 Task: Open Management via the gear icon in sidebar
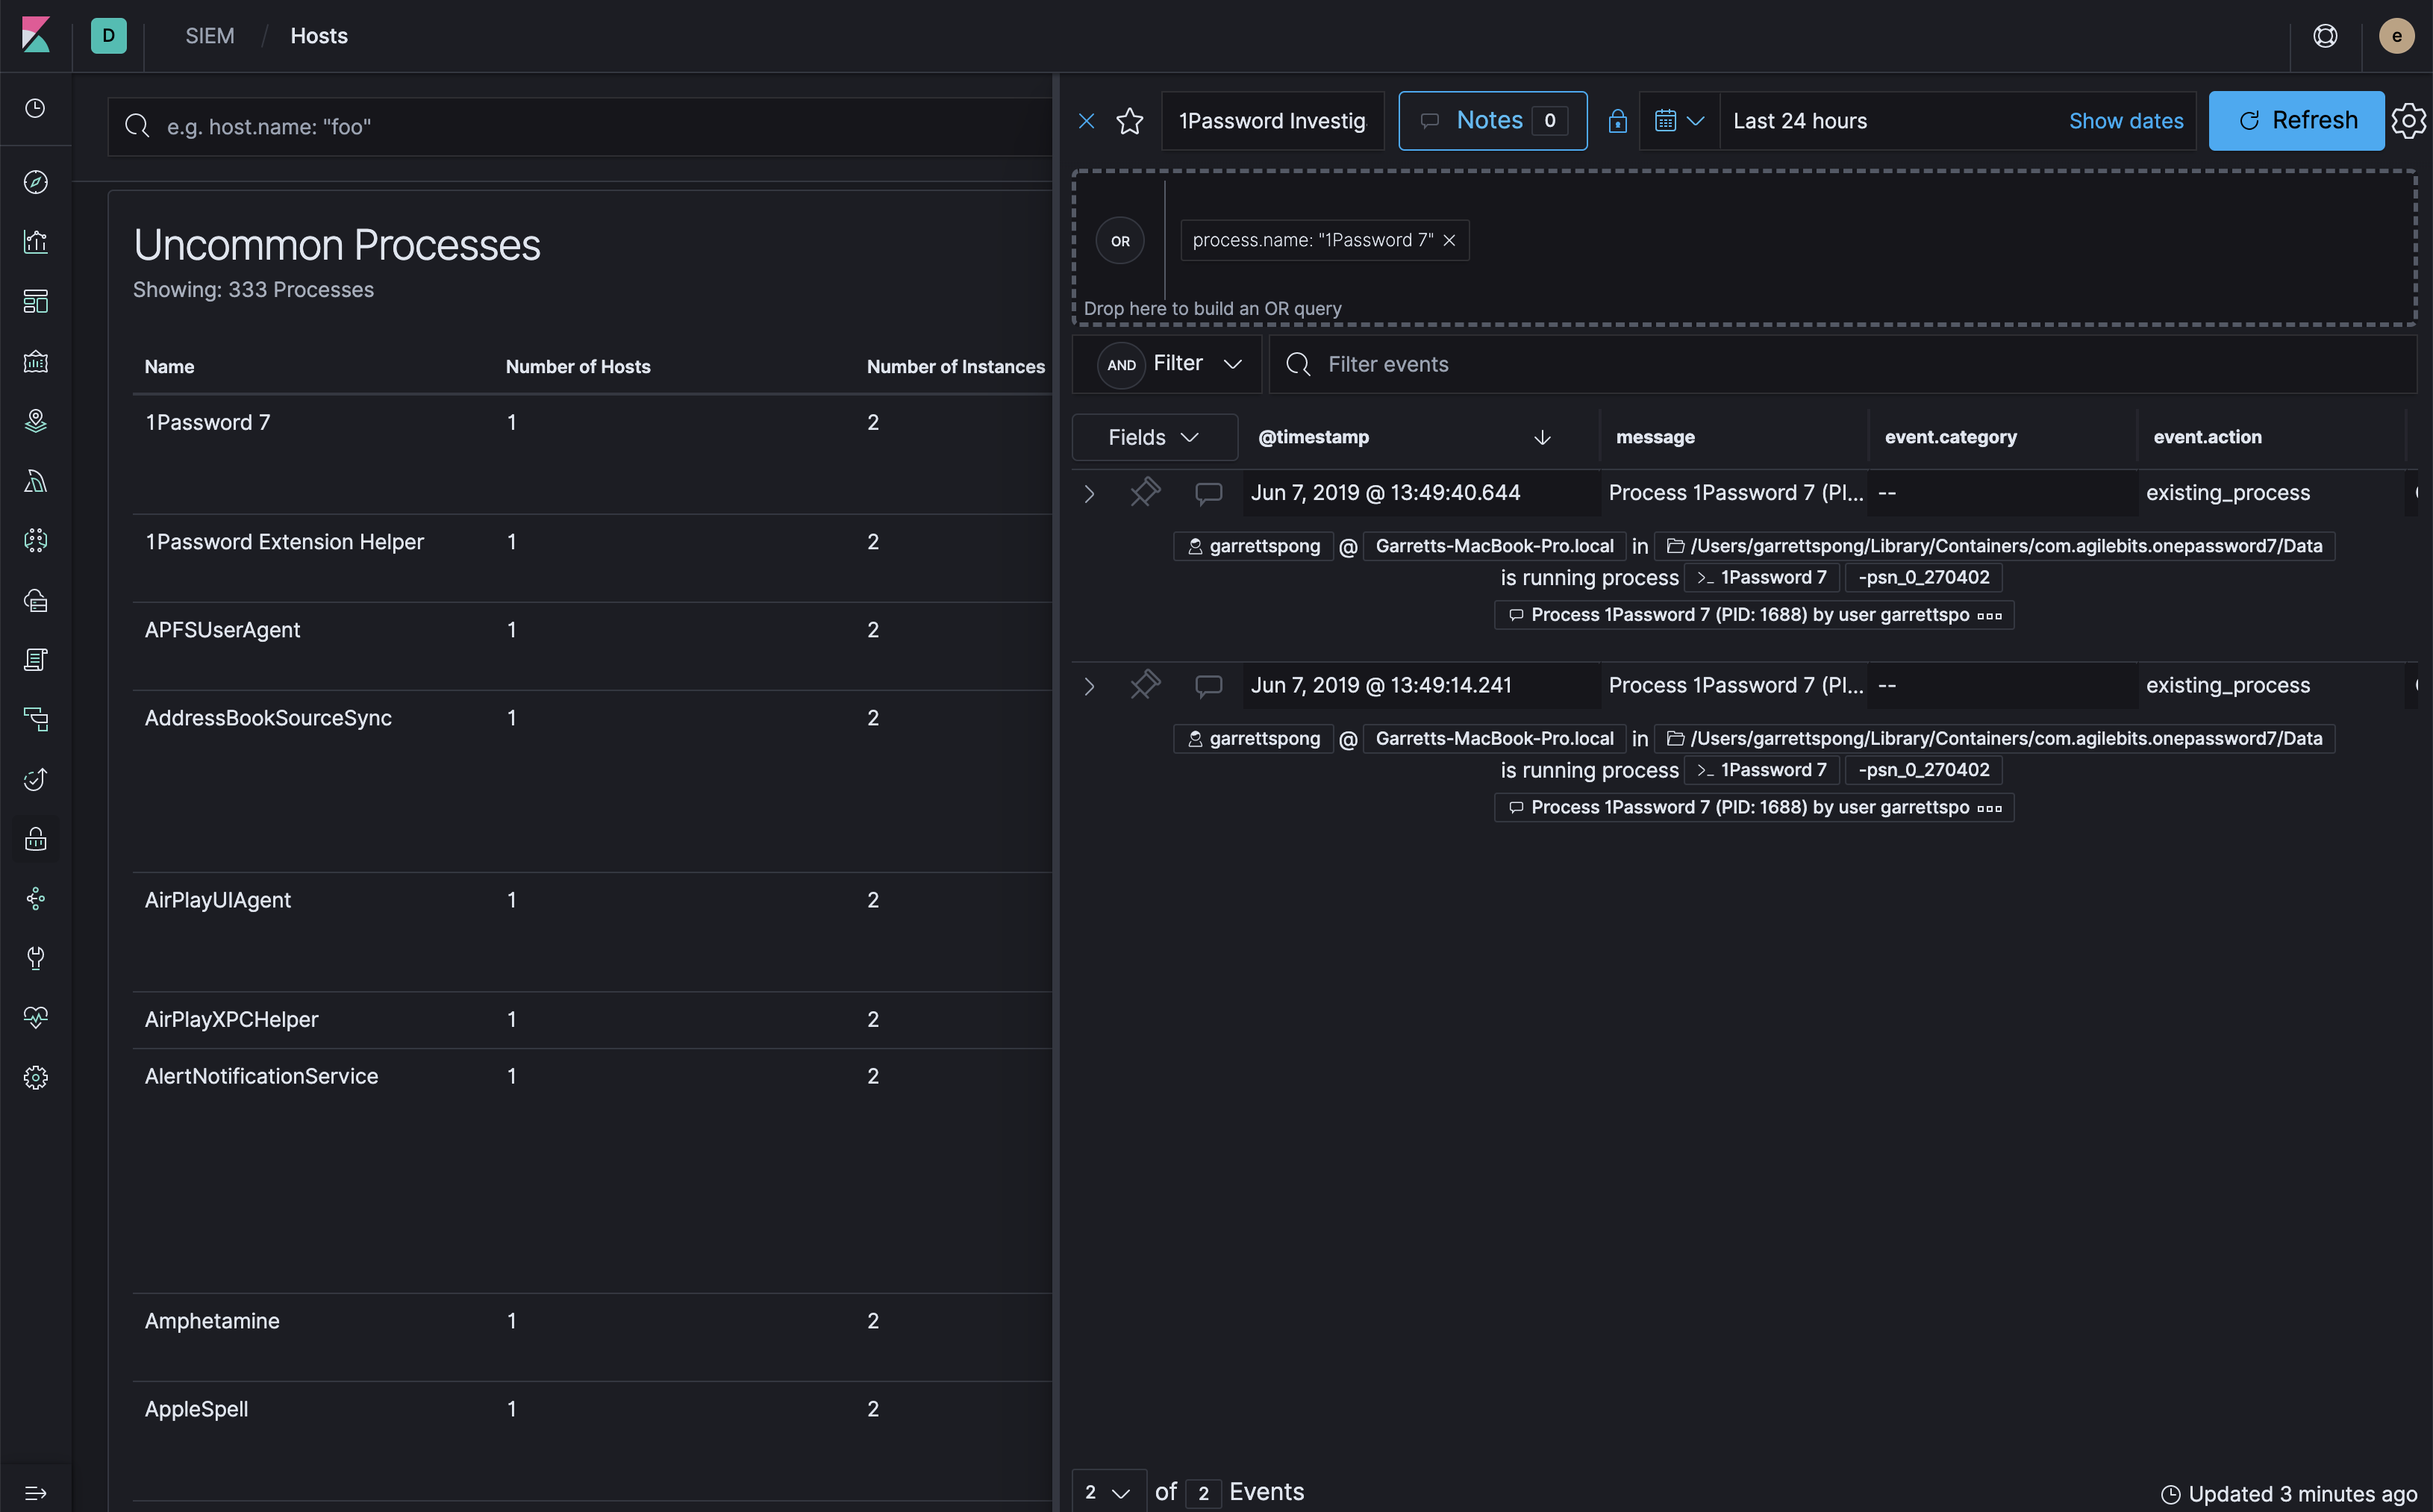tap(36, 1077)
